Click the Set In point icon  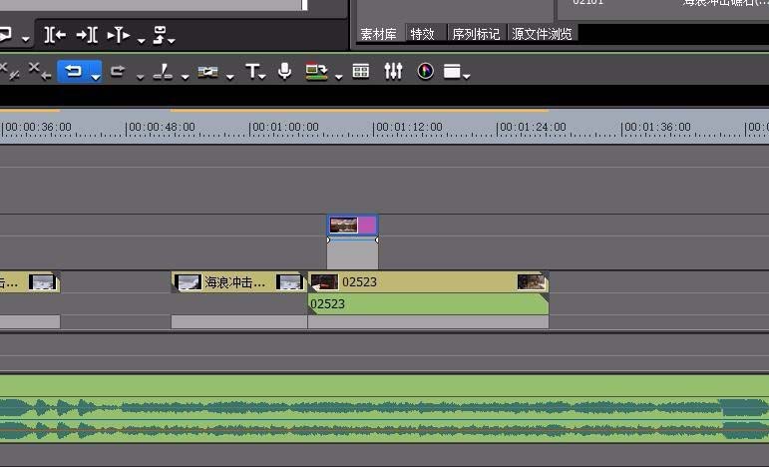point(55,35)
